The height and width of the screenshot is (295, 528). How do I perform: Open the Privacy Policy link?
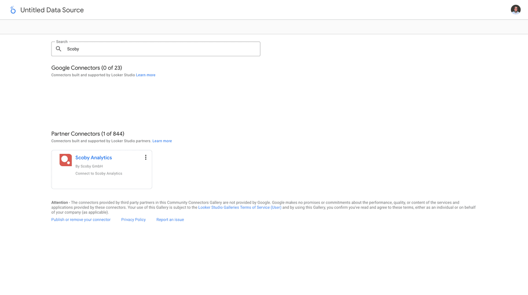pos(133,219)
